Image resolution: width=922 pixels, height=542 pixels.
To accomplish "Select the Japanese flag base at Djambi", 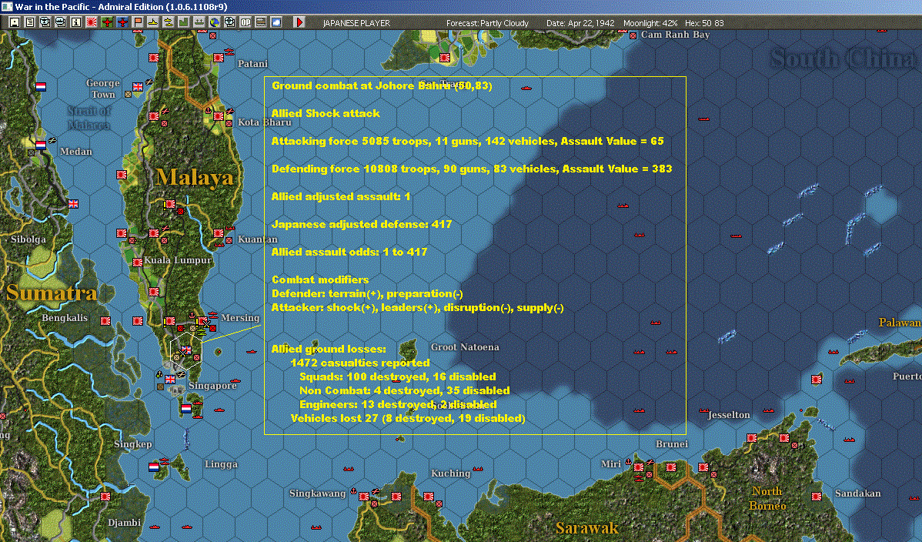I will tap(105, 497).
